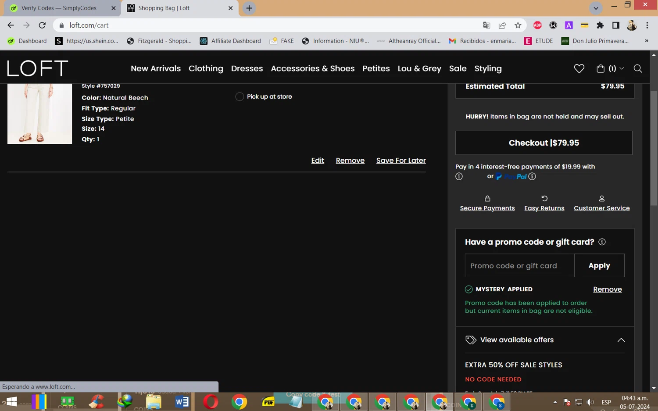Open a new browser tab
This screenshot has width=658, height=411.
pyautogui.click(x=249, y=8)
